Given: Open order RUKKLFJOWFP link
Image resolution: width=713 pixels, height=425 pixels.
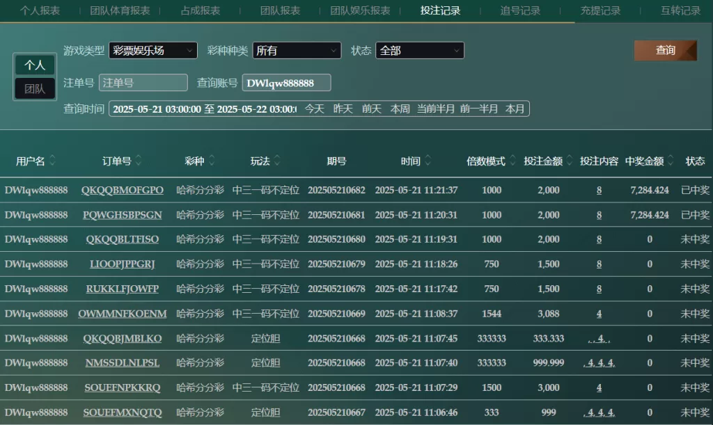Looking at the screenshot, I should tap(123, 289).
